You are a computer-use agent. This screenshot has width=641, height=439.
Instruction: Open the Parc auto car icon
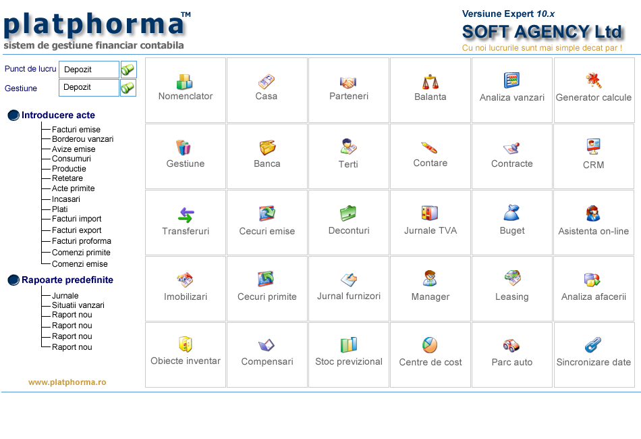511,345
